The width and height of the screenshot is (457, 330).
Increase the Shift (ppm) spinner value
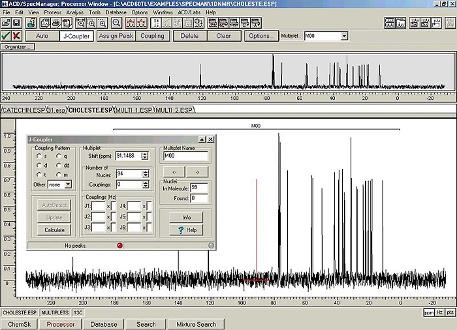coord(145,154)
